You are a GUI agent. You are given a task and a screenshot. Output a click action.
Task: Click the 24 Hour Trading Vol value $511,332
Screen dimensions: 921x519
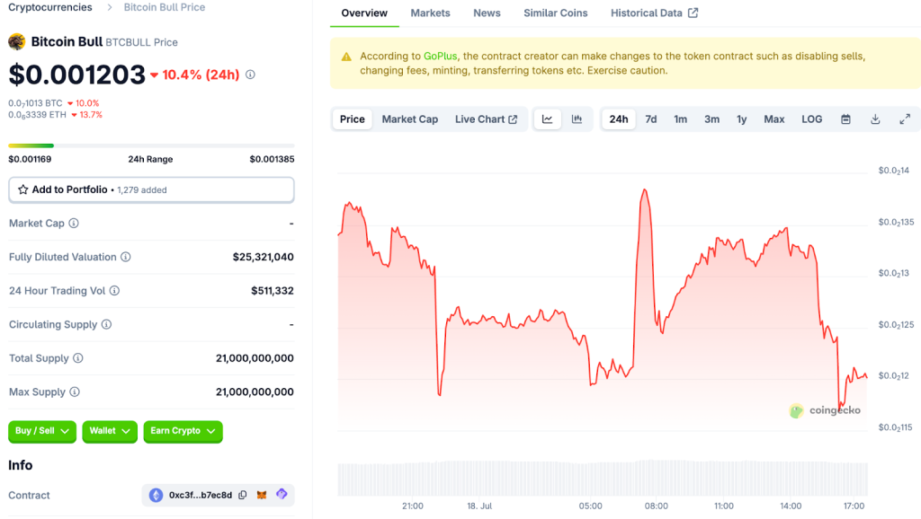(273, 290)
